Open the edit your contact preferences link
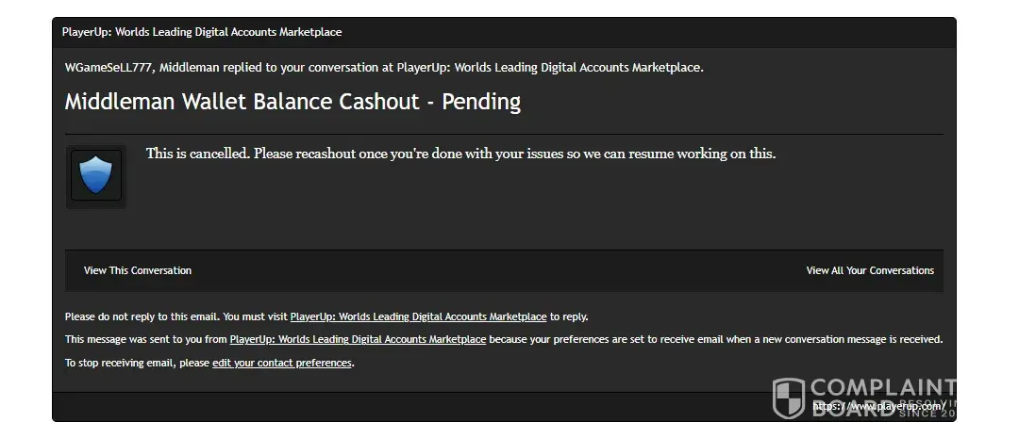The height and width of the screenshot is (438, 1019). pyautogui.click(x=282, y=363)
